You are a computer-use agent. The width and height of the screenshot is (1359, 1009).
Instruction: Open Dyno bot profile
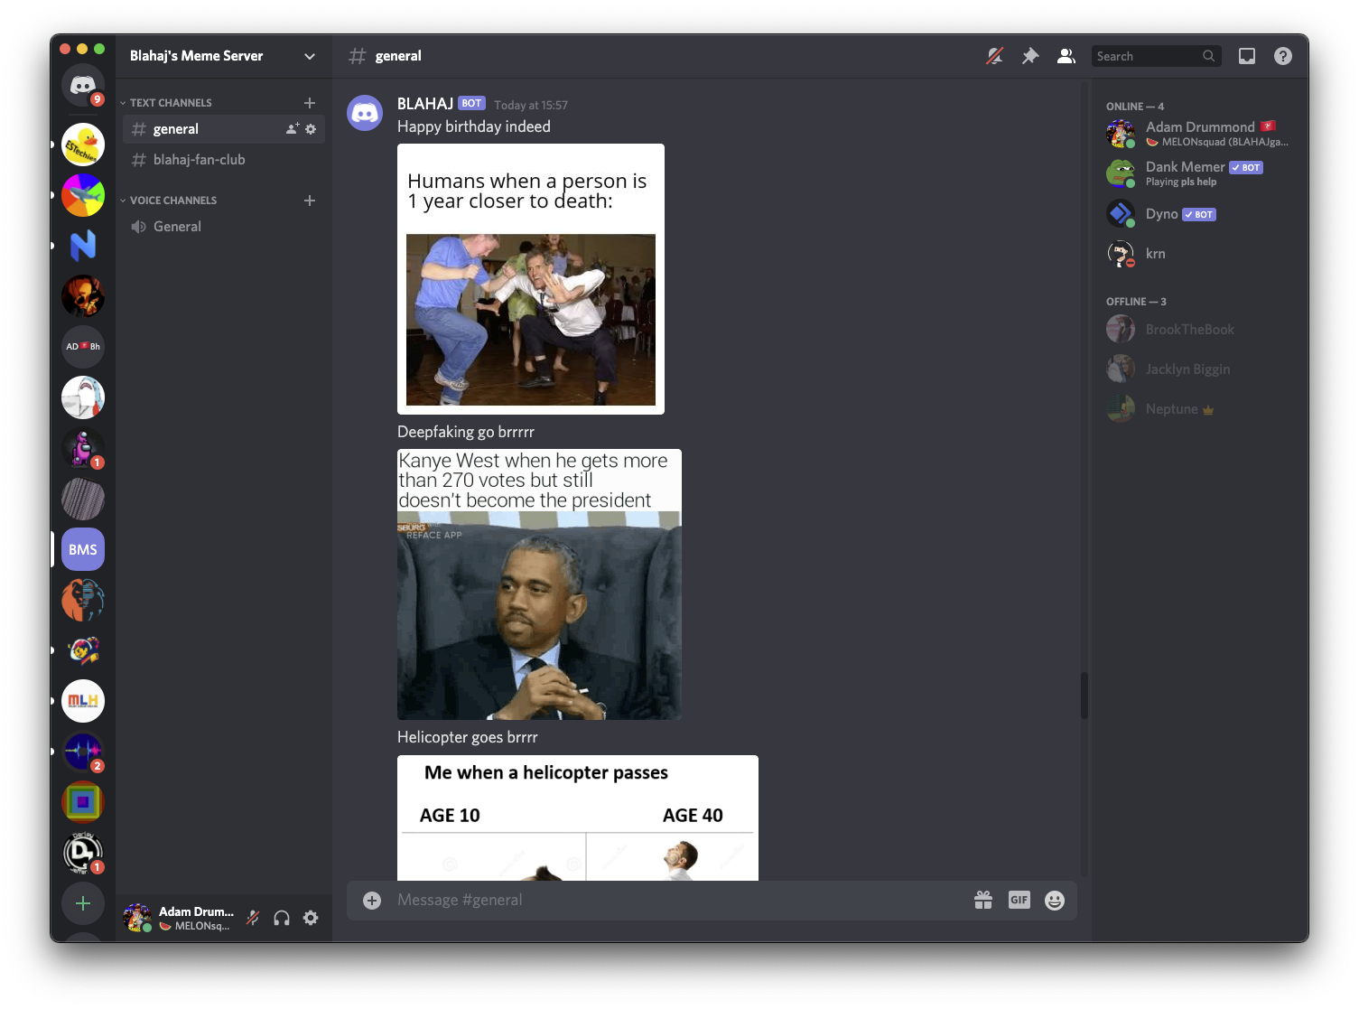pyautogui.click(x=1199, y=214)
